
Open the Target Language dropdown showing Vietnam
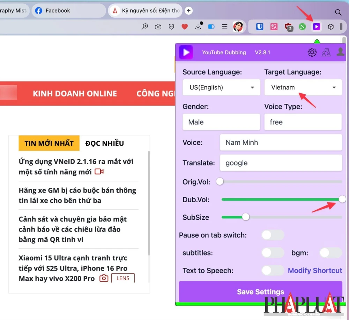[303, 87]
